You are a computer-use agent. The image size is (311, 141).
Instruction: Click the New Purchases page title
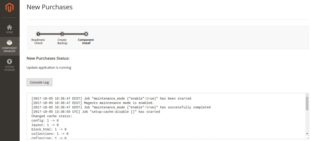point(49,7)
